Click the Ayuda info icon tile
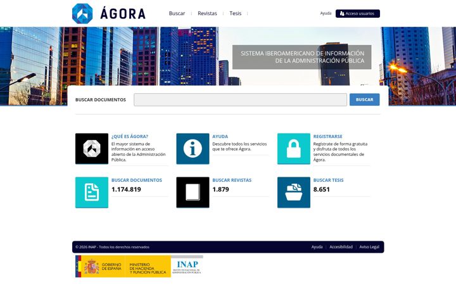456x285 pixels. tap(193, 149)
